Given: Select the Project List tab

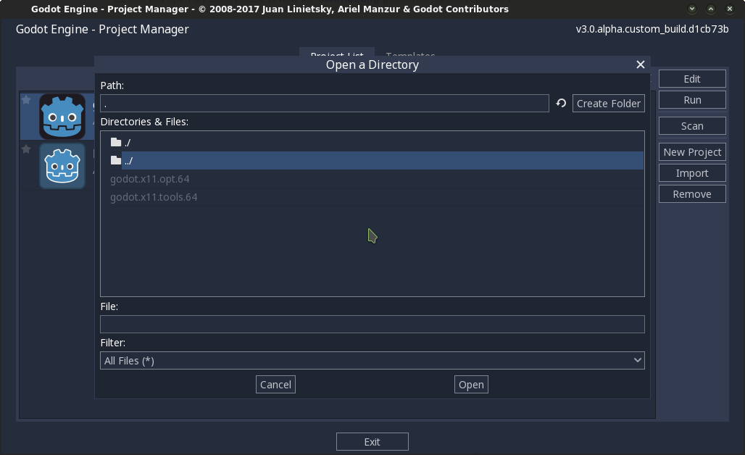Looking at the screenshot, I should click(x=336, y=57).
